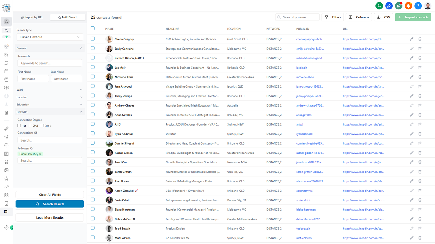The width and height of the screenshot is (435, 244).
Task: Open Jared Cox's LinkedIn profile URL link
Action: click(x=363, y=162)
